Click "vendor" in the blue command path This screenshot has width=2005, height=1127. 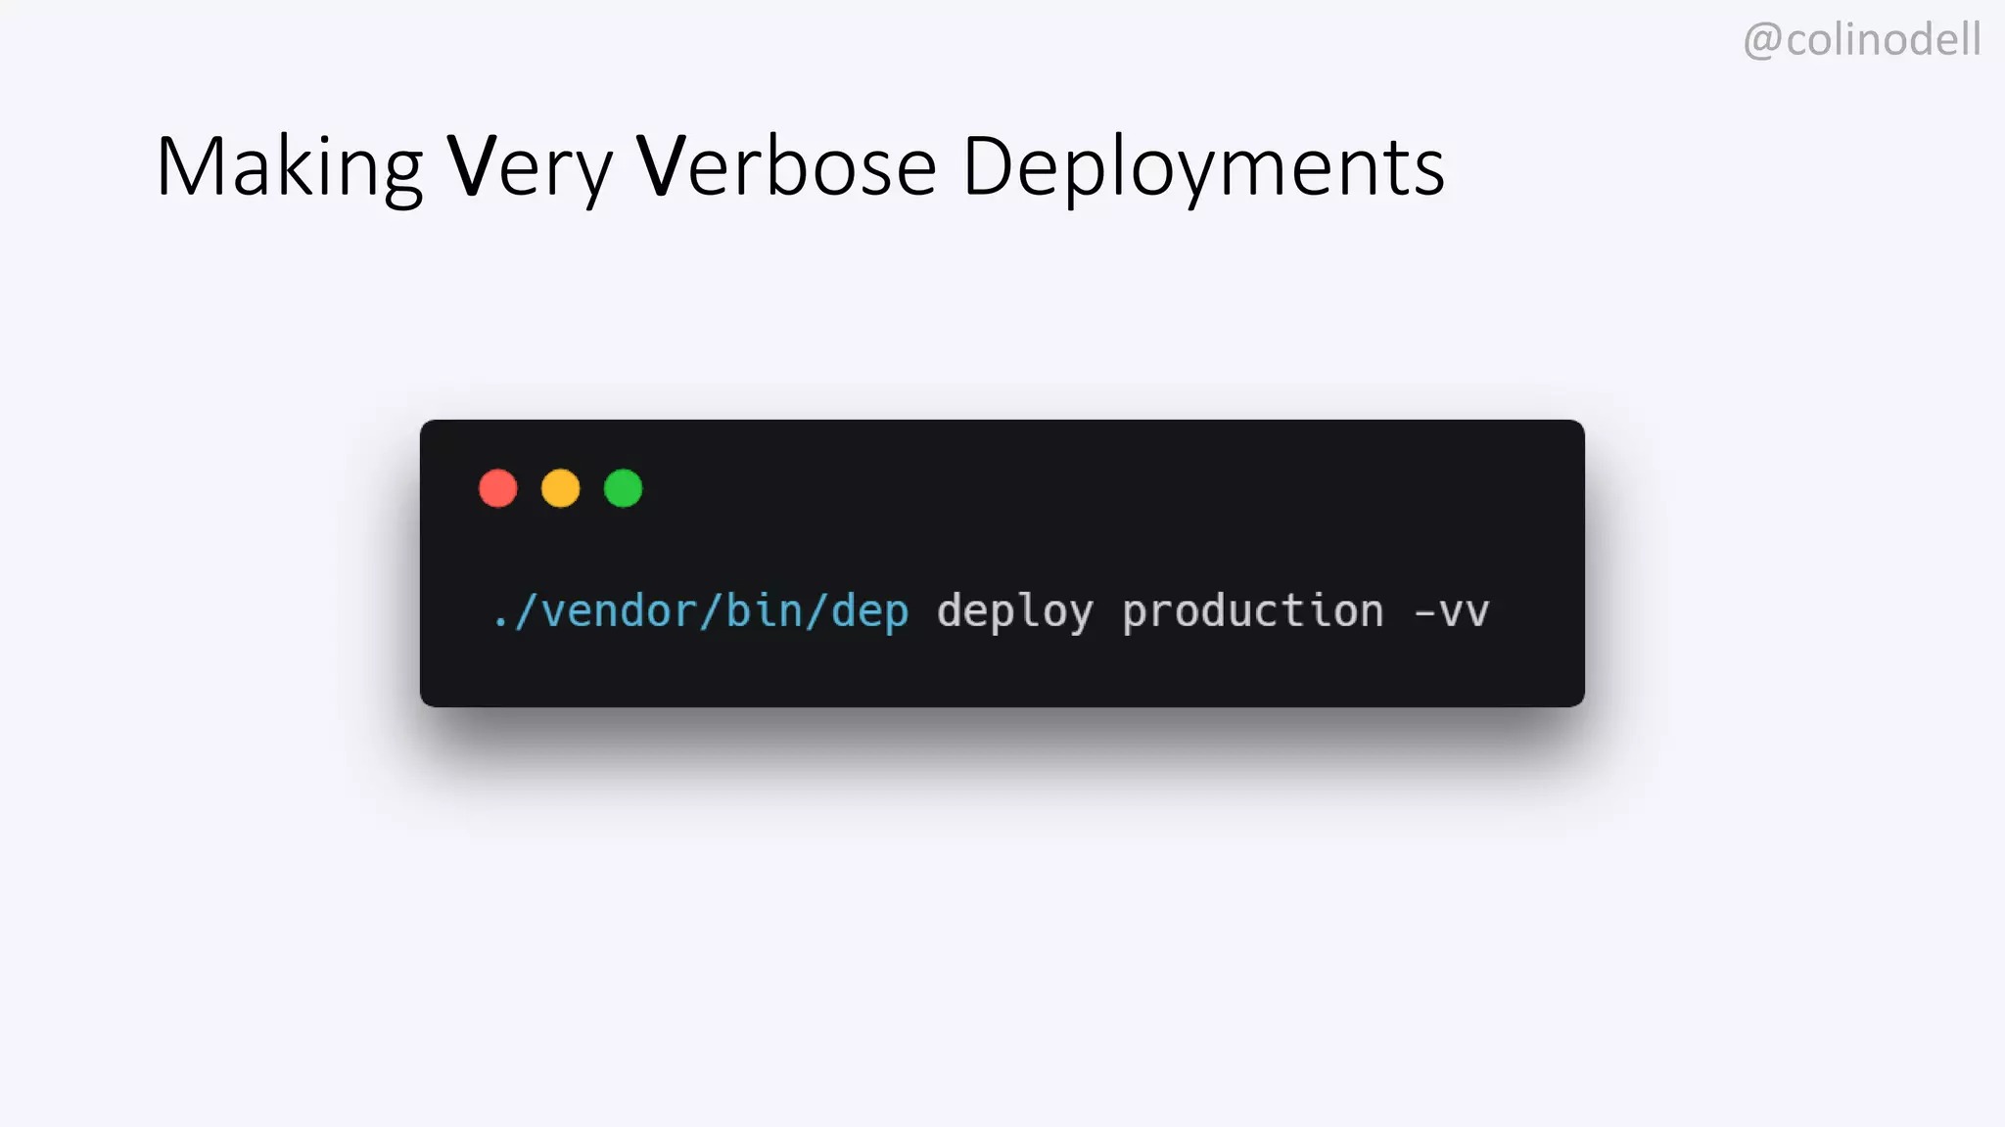[619, 612]
